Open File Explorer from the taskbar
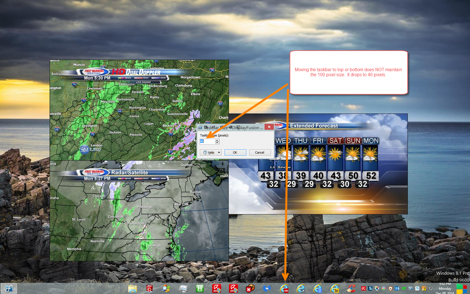 133,288
